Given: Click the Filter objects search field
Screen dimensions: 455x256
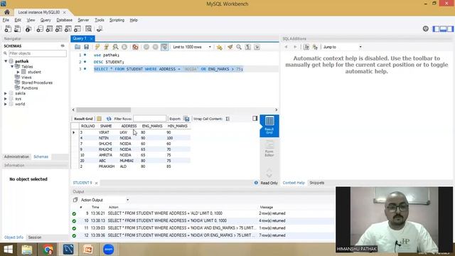Looking at the screenshot, I should pyautogui.click(x=37, y=53).
